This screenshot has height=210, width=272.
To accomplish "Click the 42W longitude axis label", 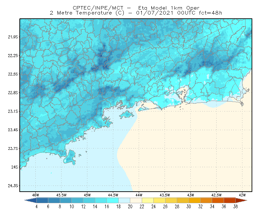I will coord(242,195).
